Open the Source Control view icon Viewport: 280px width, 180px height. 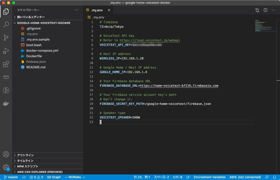pyautogui.click(x=6, y=38)
